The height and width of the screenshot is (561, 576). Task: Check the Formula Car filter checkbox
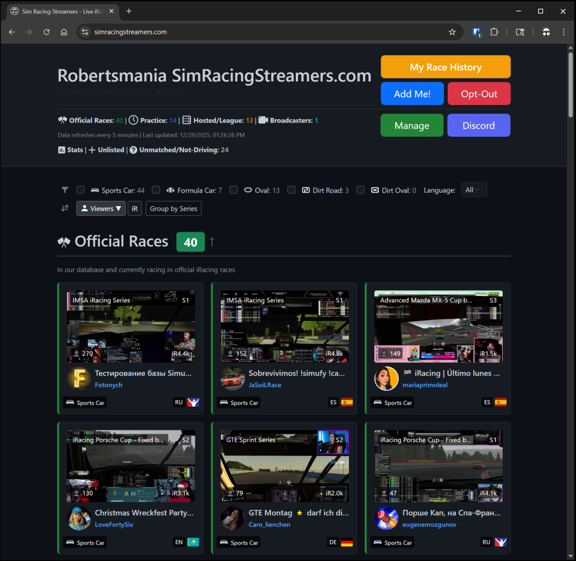pyautogui.click(x=156, y=190)
